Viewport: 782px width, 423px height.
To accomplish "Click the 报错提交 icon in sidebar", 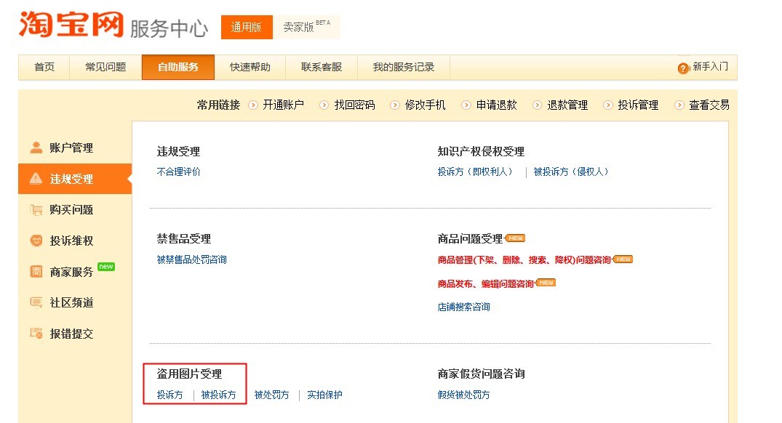I will click(x=36, y=334).
